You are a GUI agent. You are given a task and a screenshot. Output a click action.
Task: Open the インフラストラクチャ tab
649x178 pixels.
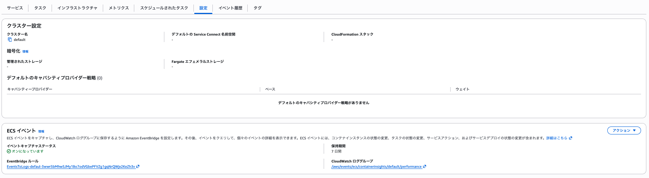coord(77,8)
